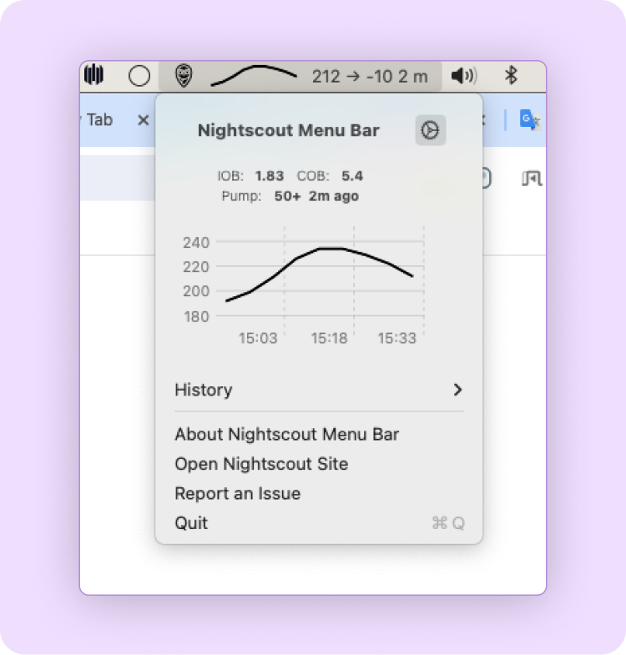Click the glucose graph peak near 15:18
626x655 pixels.
point(330,248)
